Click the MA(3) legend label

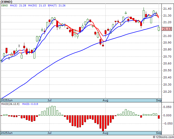click(14, 6)
